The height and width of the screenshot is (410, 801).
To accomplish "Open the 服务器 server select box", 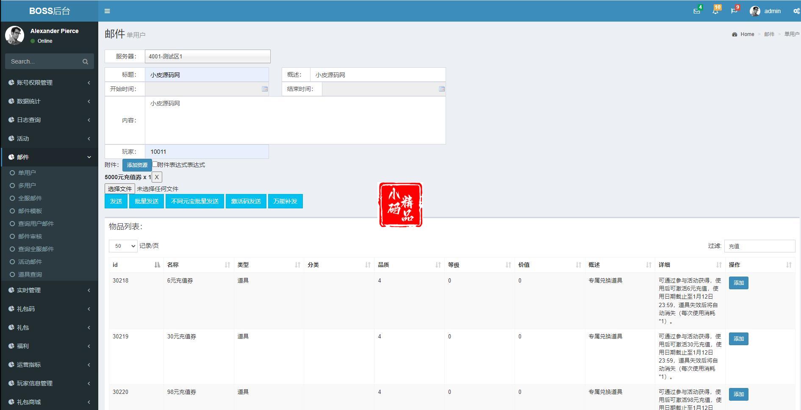I will click(208, 56).
